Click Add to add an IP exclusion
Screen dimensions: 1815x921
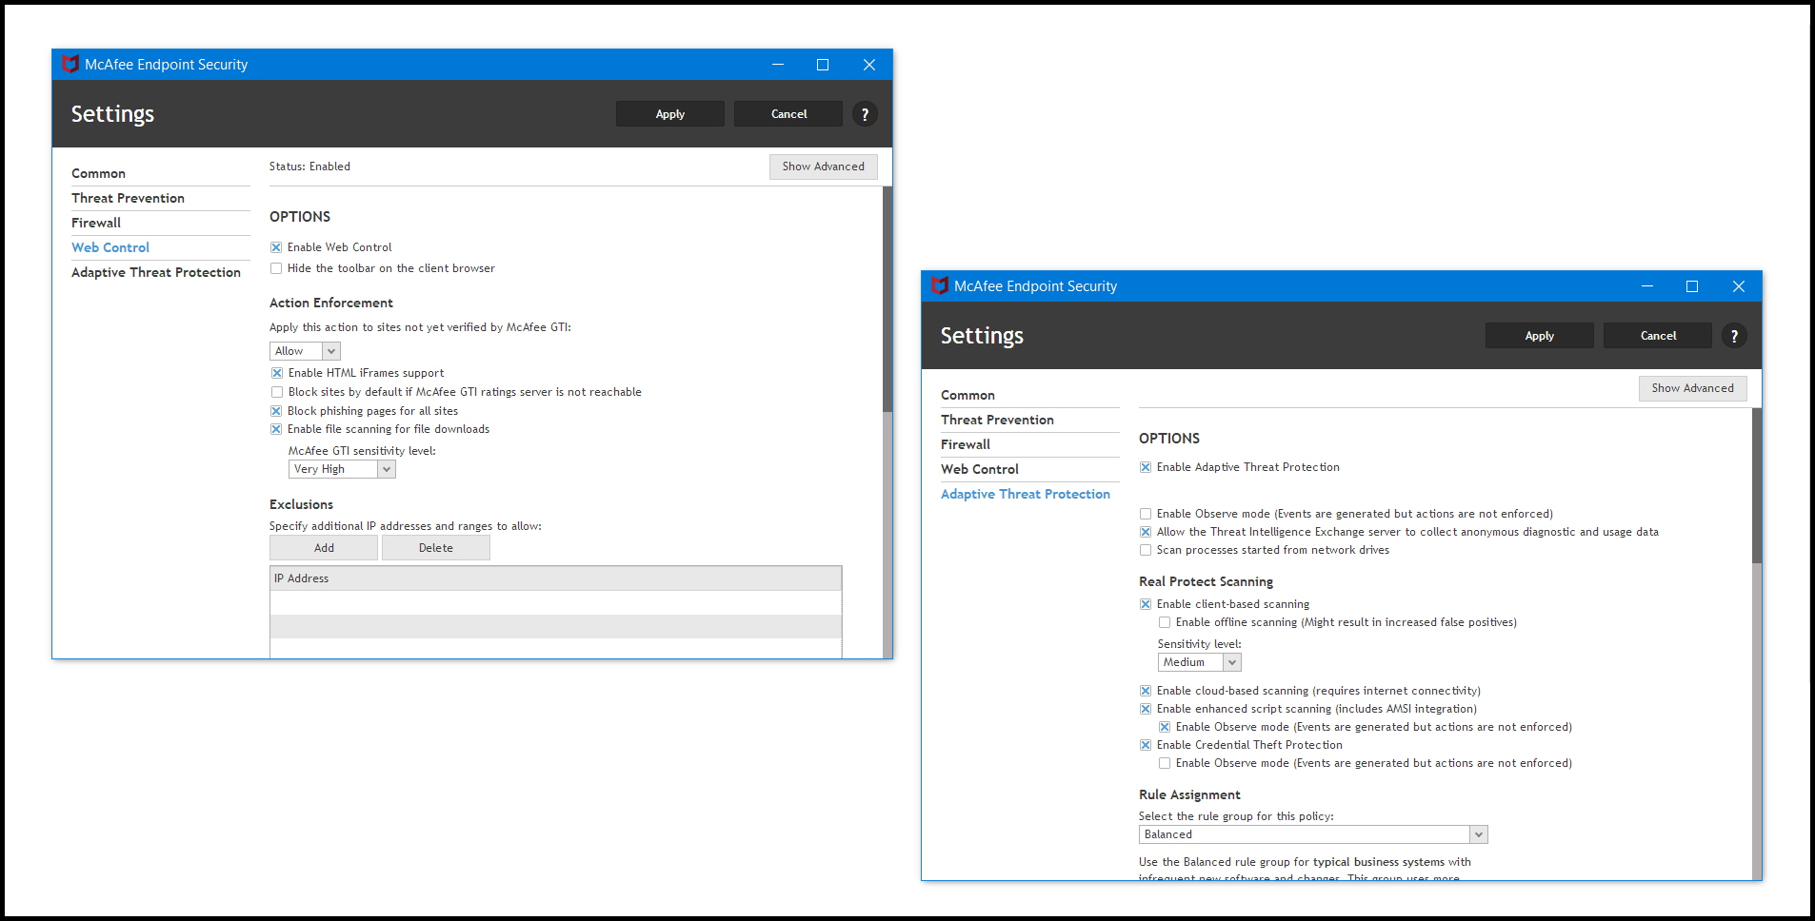324,548
